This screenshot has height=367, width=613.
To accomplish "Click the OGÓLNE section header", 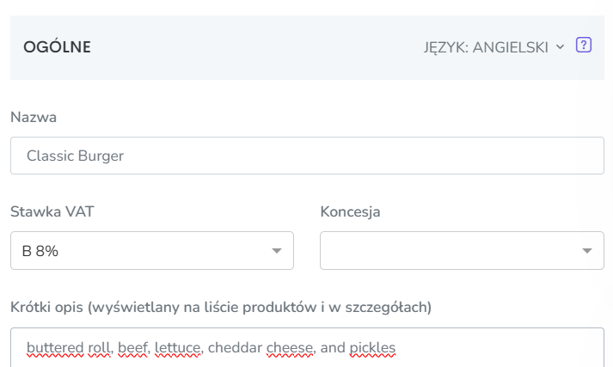I will click(x=57, y=47).
